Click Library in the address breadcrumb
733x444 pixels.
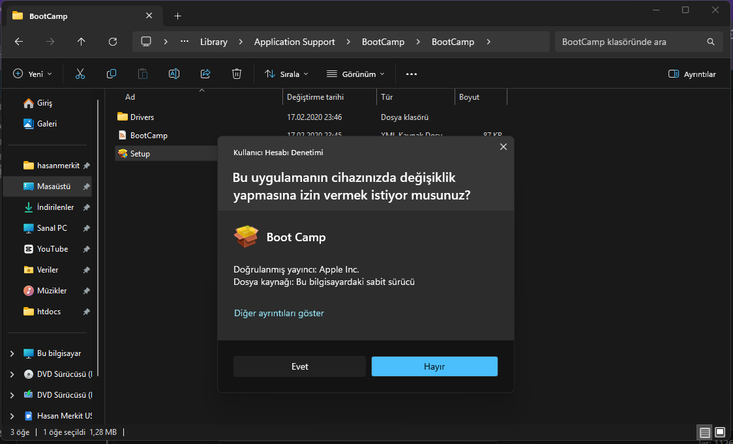point(214,42)
